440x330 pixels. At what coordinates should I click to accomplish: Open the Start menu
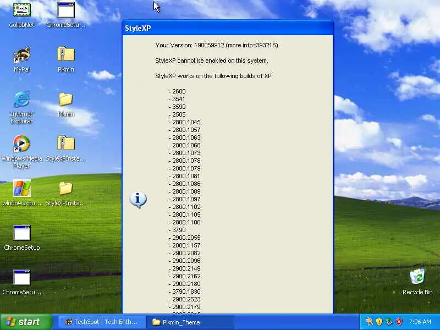point(26,322)
